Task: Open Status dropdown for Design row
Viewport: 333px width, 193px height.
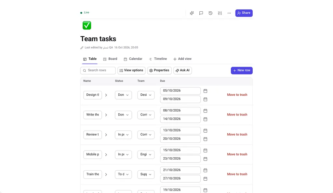Action: tap(123, 95)
